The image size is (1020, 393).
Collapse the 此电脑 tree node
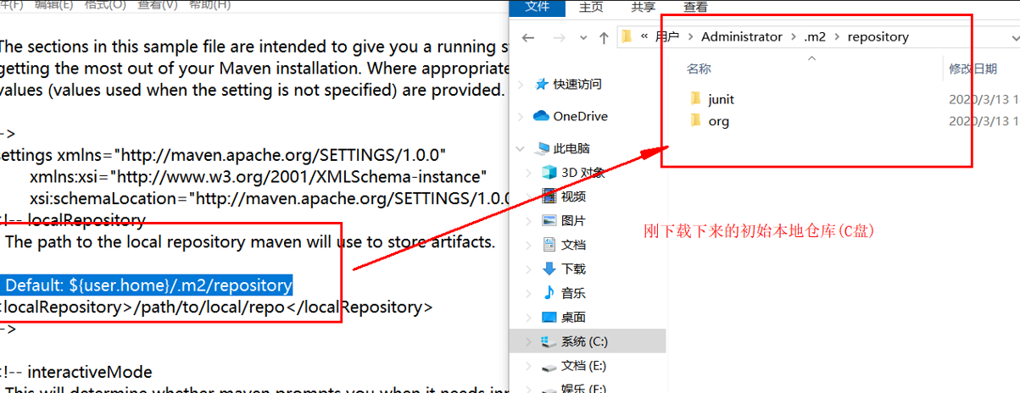[520, 148]
